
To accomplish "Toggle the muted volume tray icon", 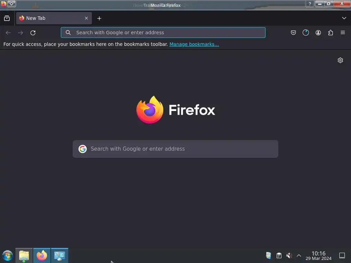I will [289, 255].
